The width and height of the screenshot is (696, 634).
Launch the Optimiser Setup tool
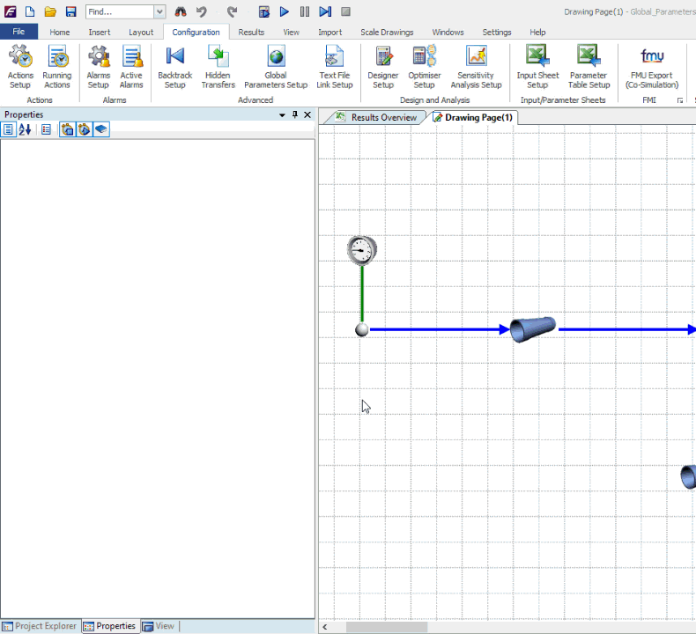pyautogui.click(x=424, y=68)
